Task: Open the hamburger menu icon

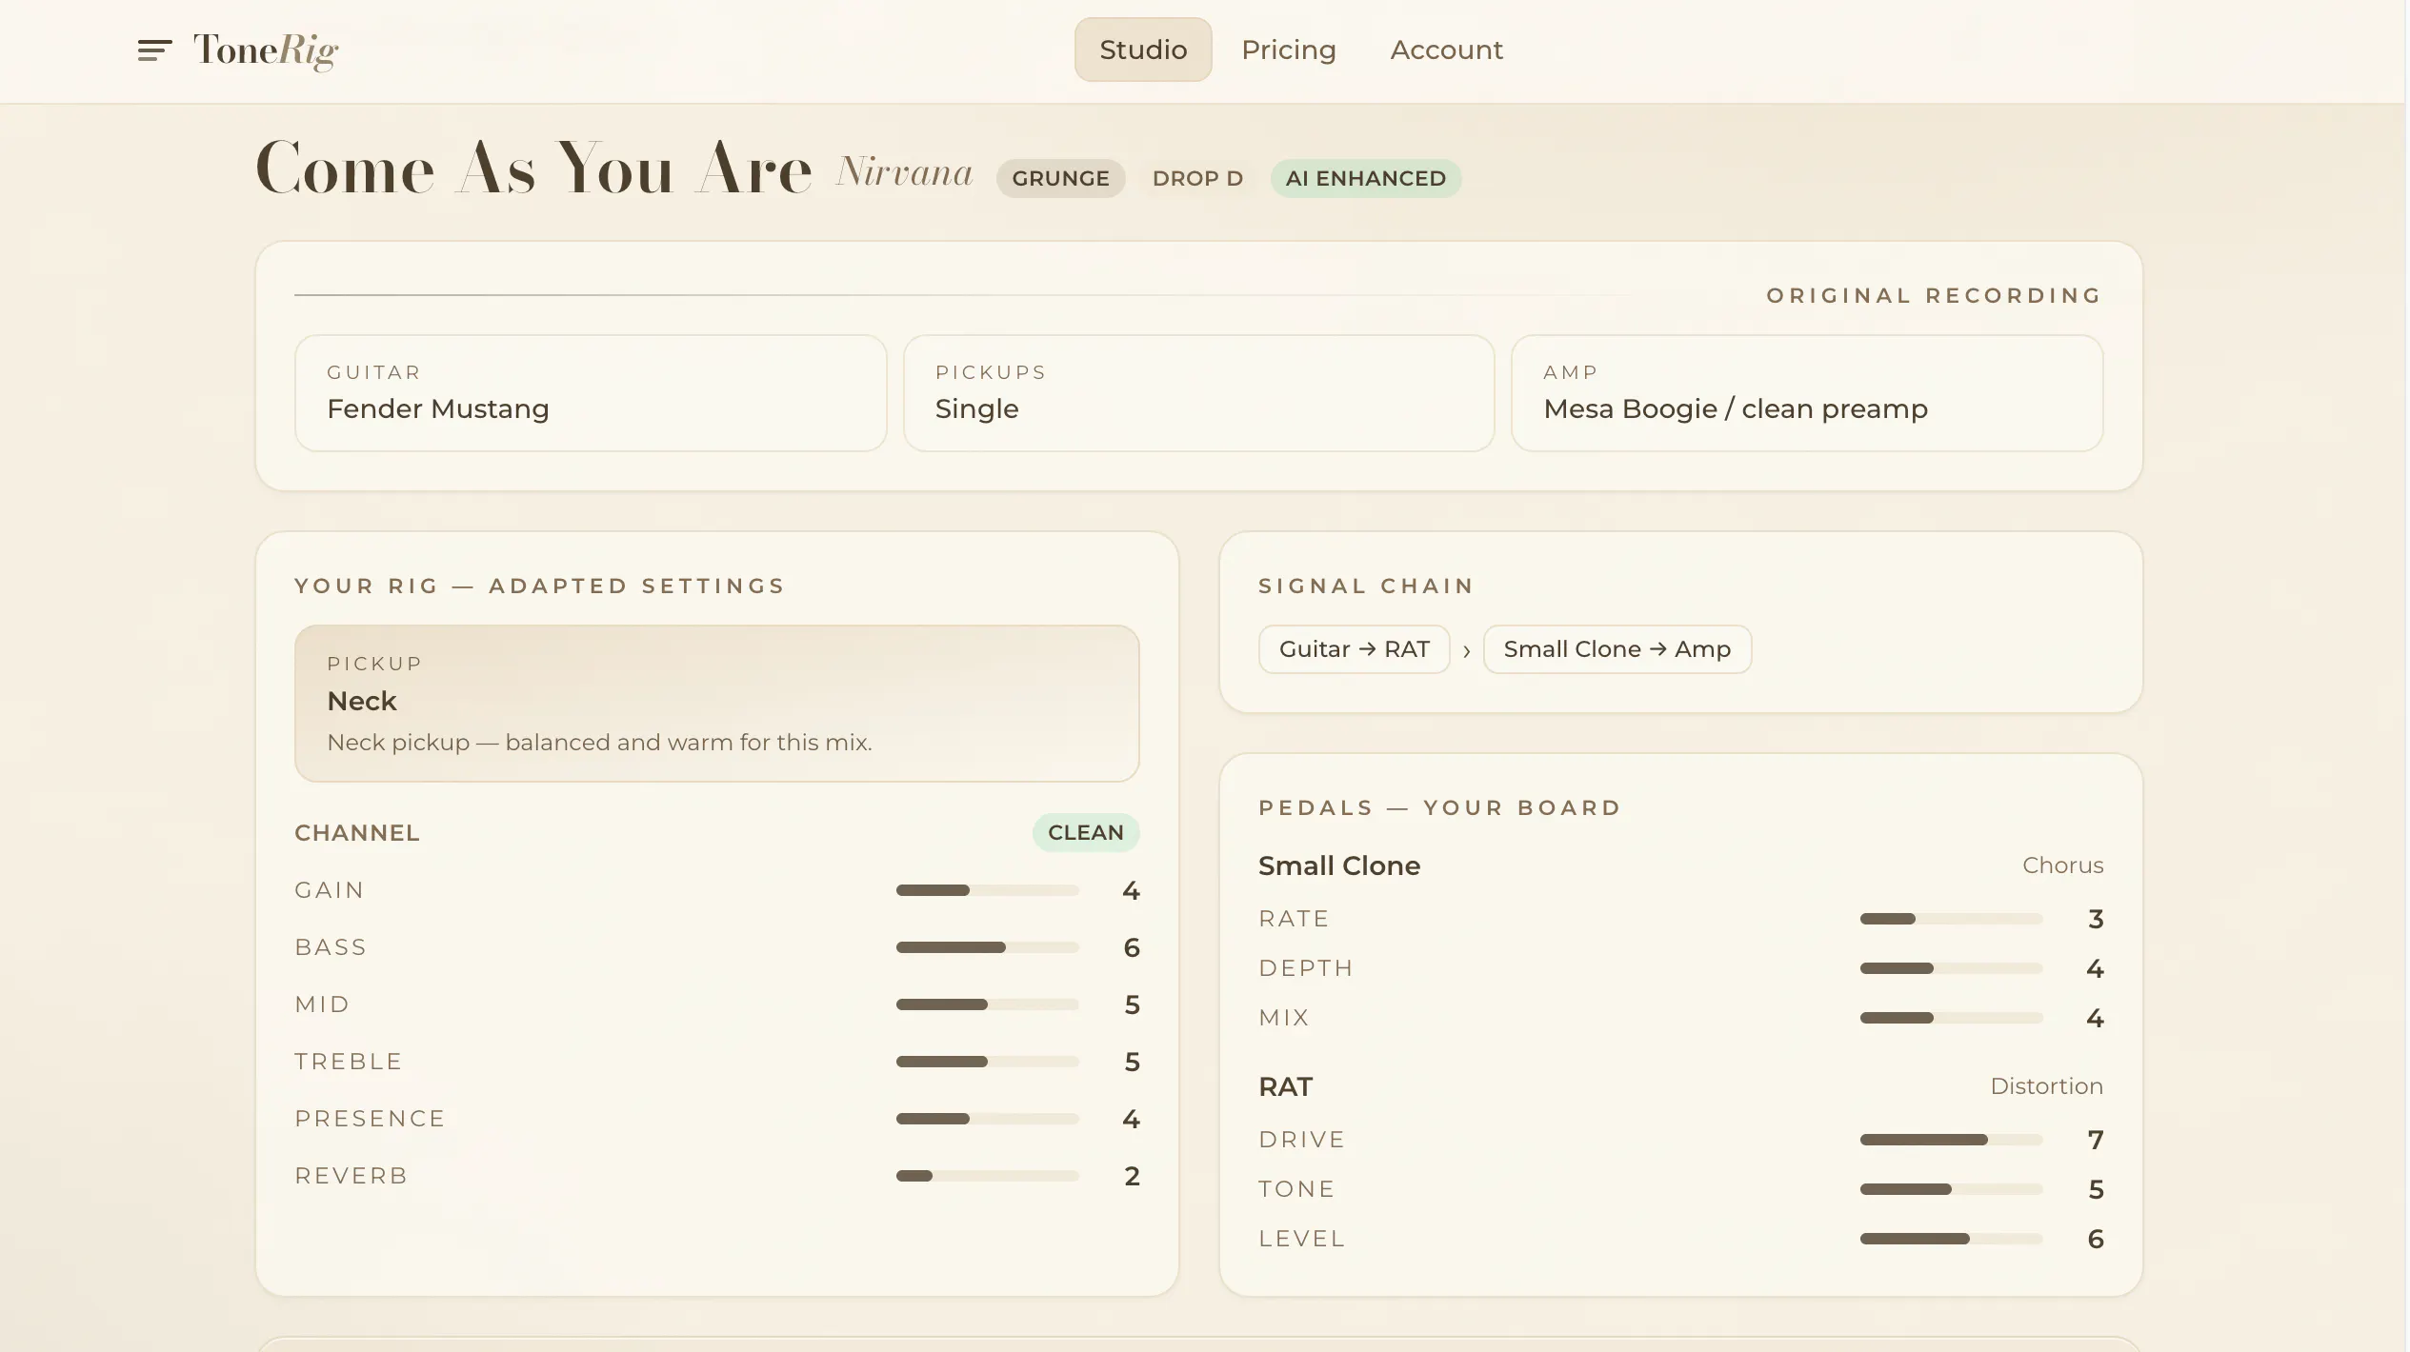Action: (x=154, y=50)
